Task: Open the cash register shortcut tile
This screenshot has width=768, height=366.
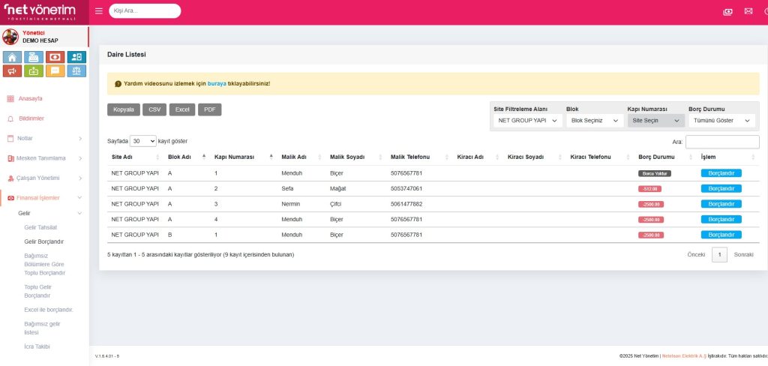Action: (x=33, y=57)
